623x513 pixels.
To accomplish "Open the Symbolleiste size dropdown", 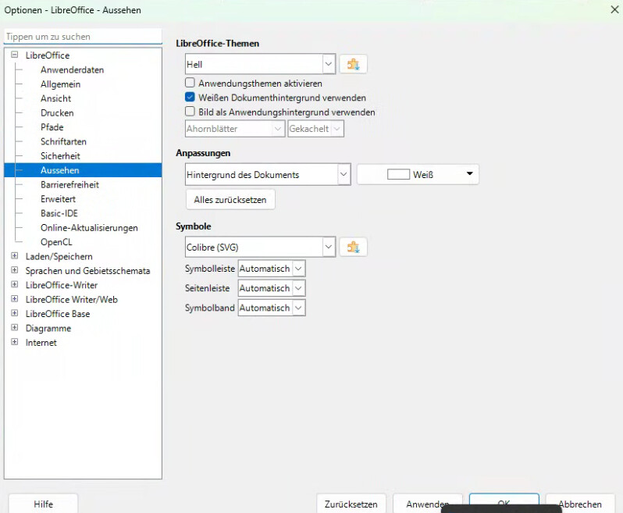I will [271, 269].
